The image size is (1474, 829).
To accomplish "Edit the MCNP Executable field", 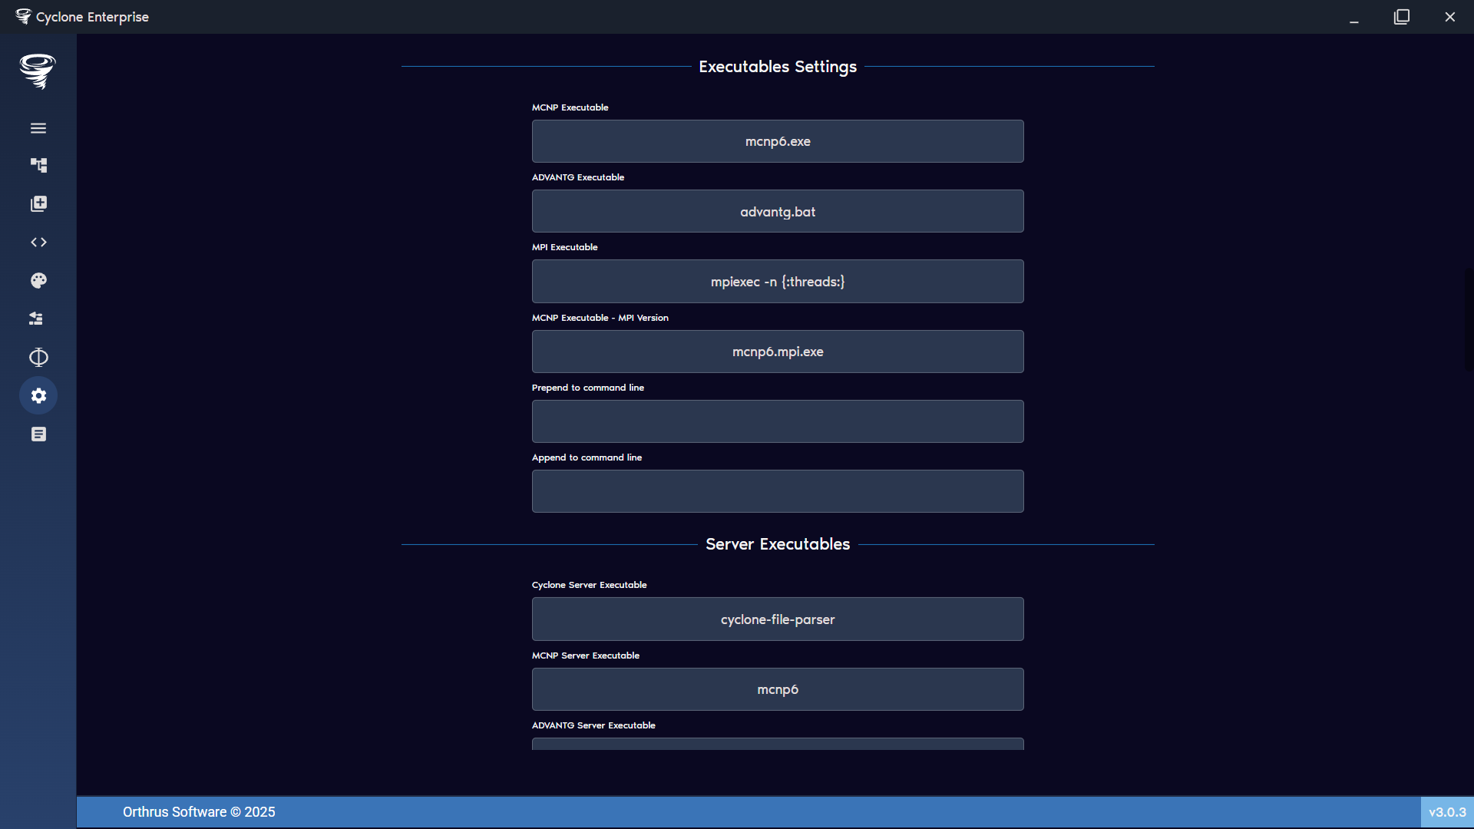I will (777, 141).
